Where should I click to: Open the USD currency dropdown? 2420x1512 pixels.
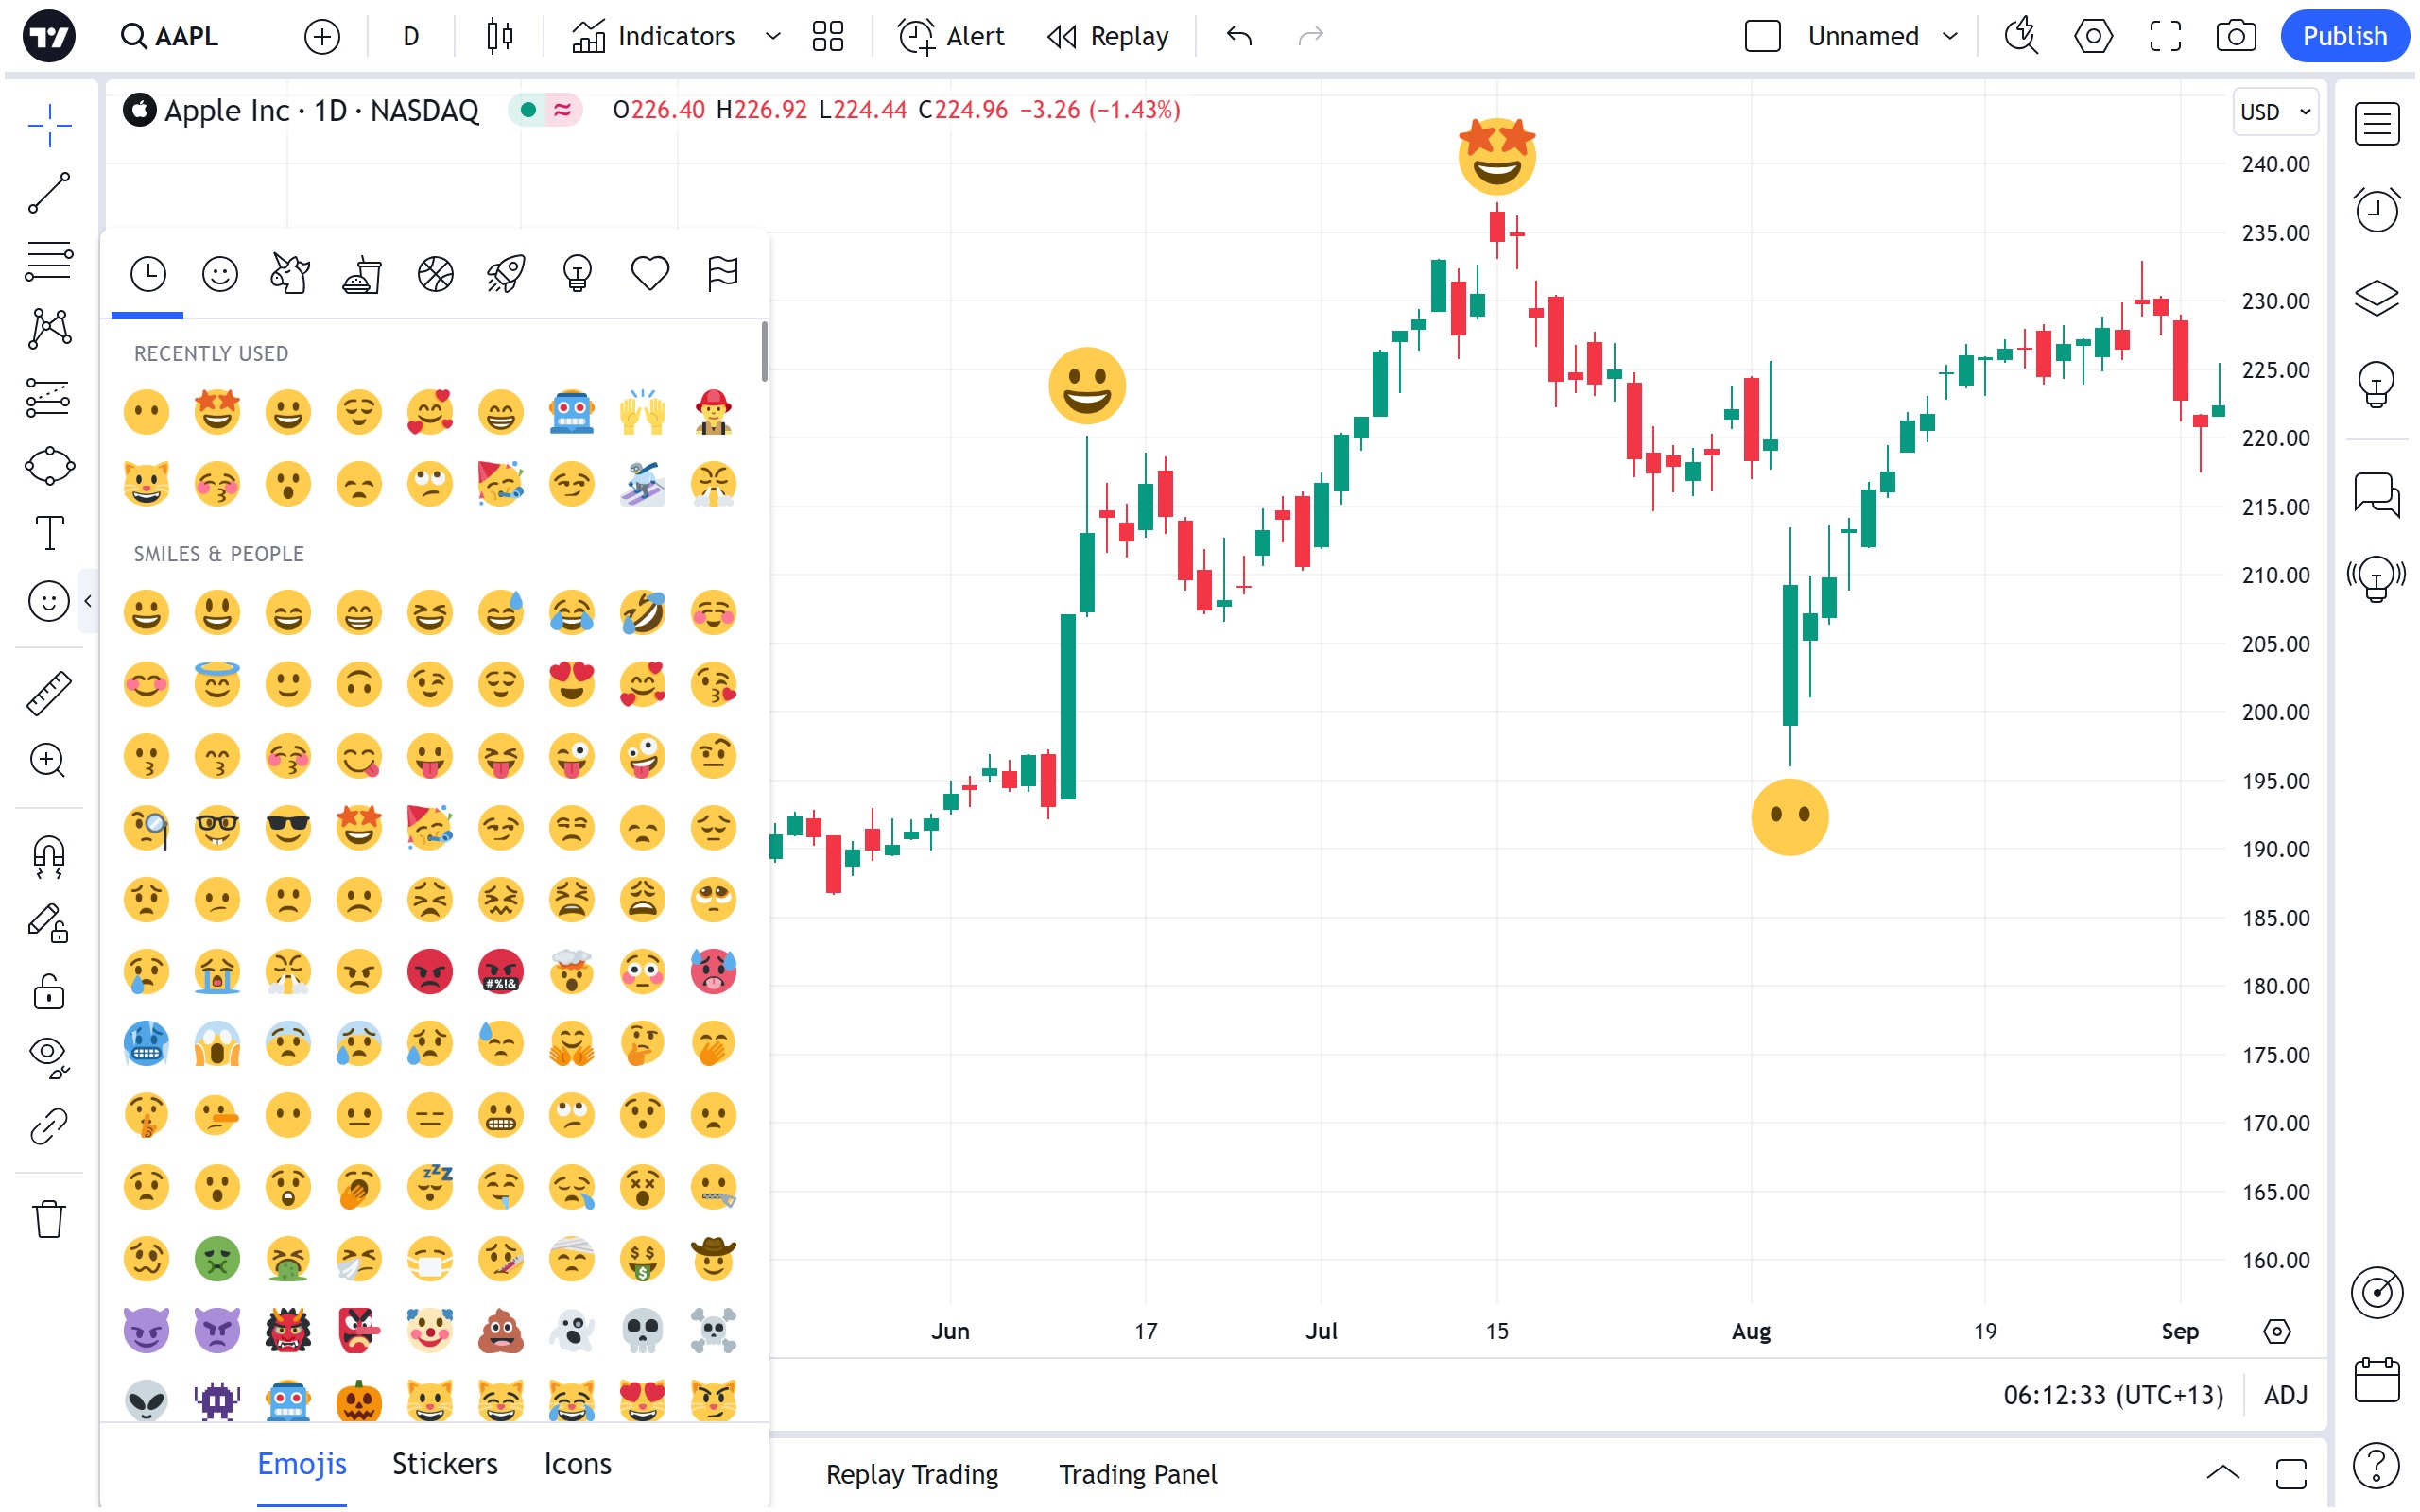coord(2275,112)
